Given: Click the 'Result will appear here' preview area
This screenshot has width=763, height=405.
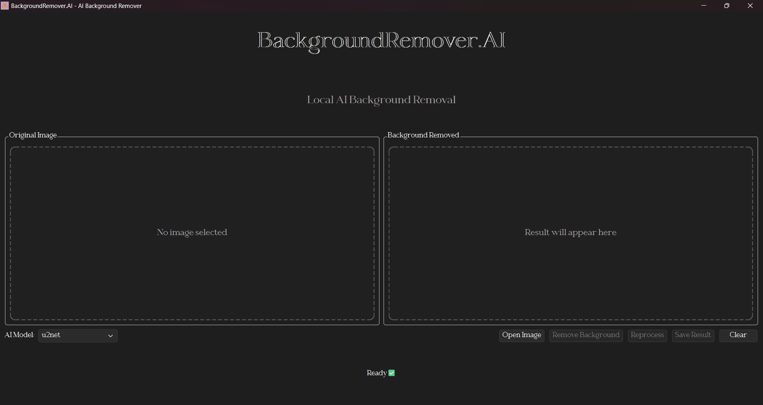Looking at the screenshot, I should tap(571, 233).
